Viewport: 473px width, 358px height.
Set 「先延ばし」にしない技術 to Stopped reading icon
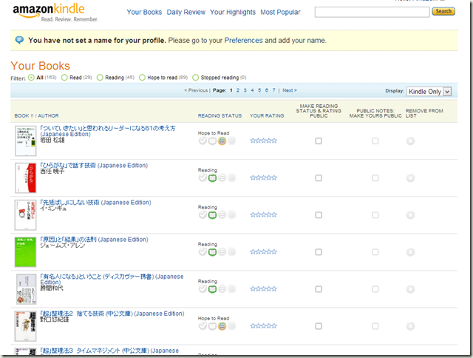coord(231,215)
